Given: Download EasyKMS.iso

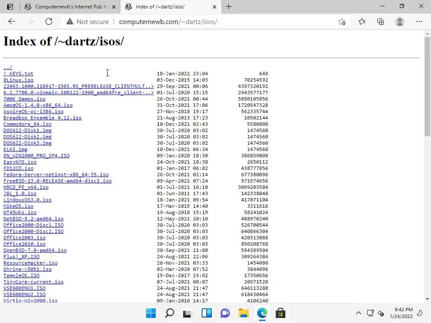Looking at the screenshot, I should (20, 162).
